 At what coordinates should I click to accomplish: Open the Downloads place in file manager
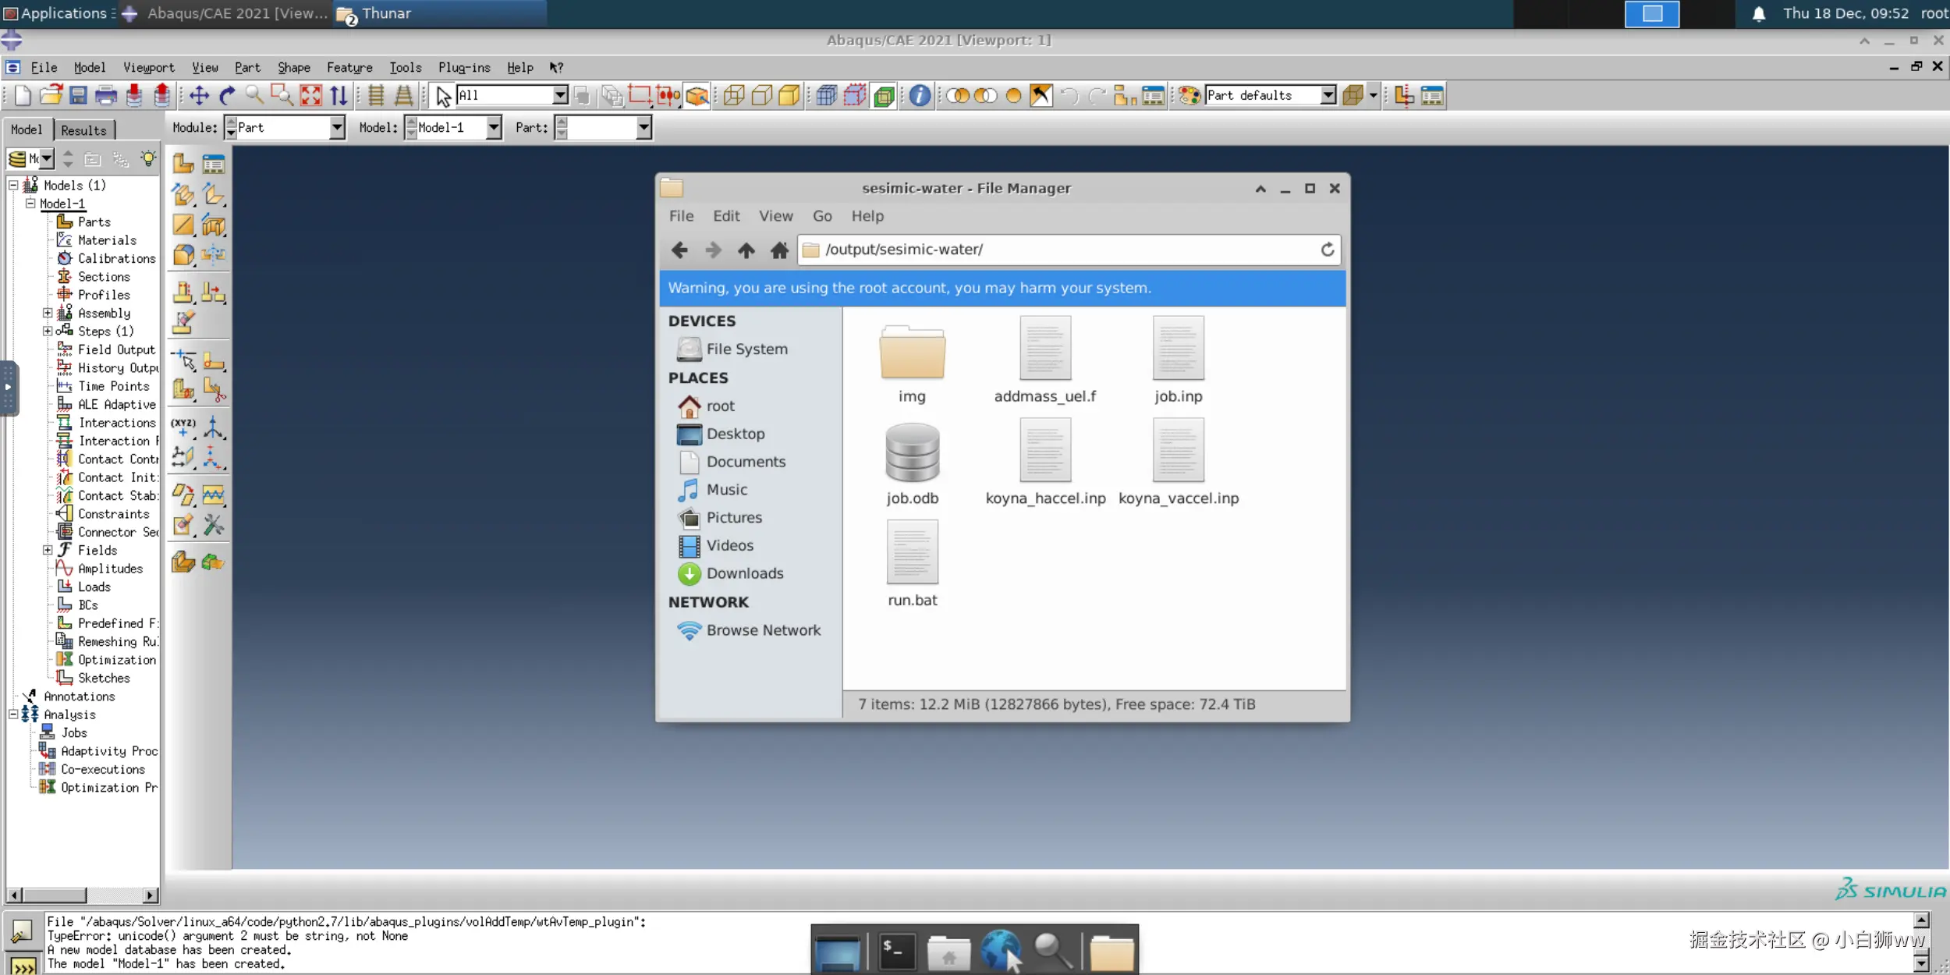(x=744, y=573)
